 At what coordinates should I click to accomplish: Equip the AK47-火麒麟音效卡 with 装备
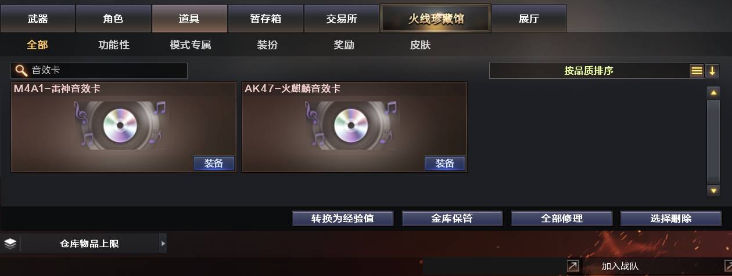tap(444, 164)
